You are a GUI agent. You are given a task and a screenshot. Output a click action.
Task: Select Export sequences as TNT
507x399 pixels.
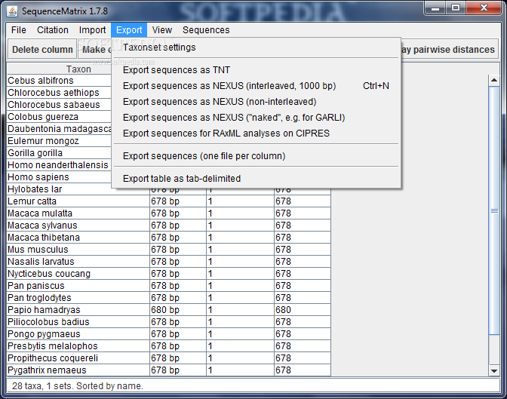[x=256, y=70]
